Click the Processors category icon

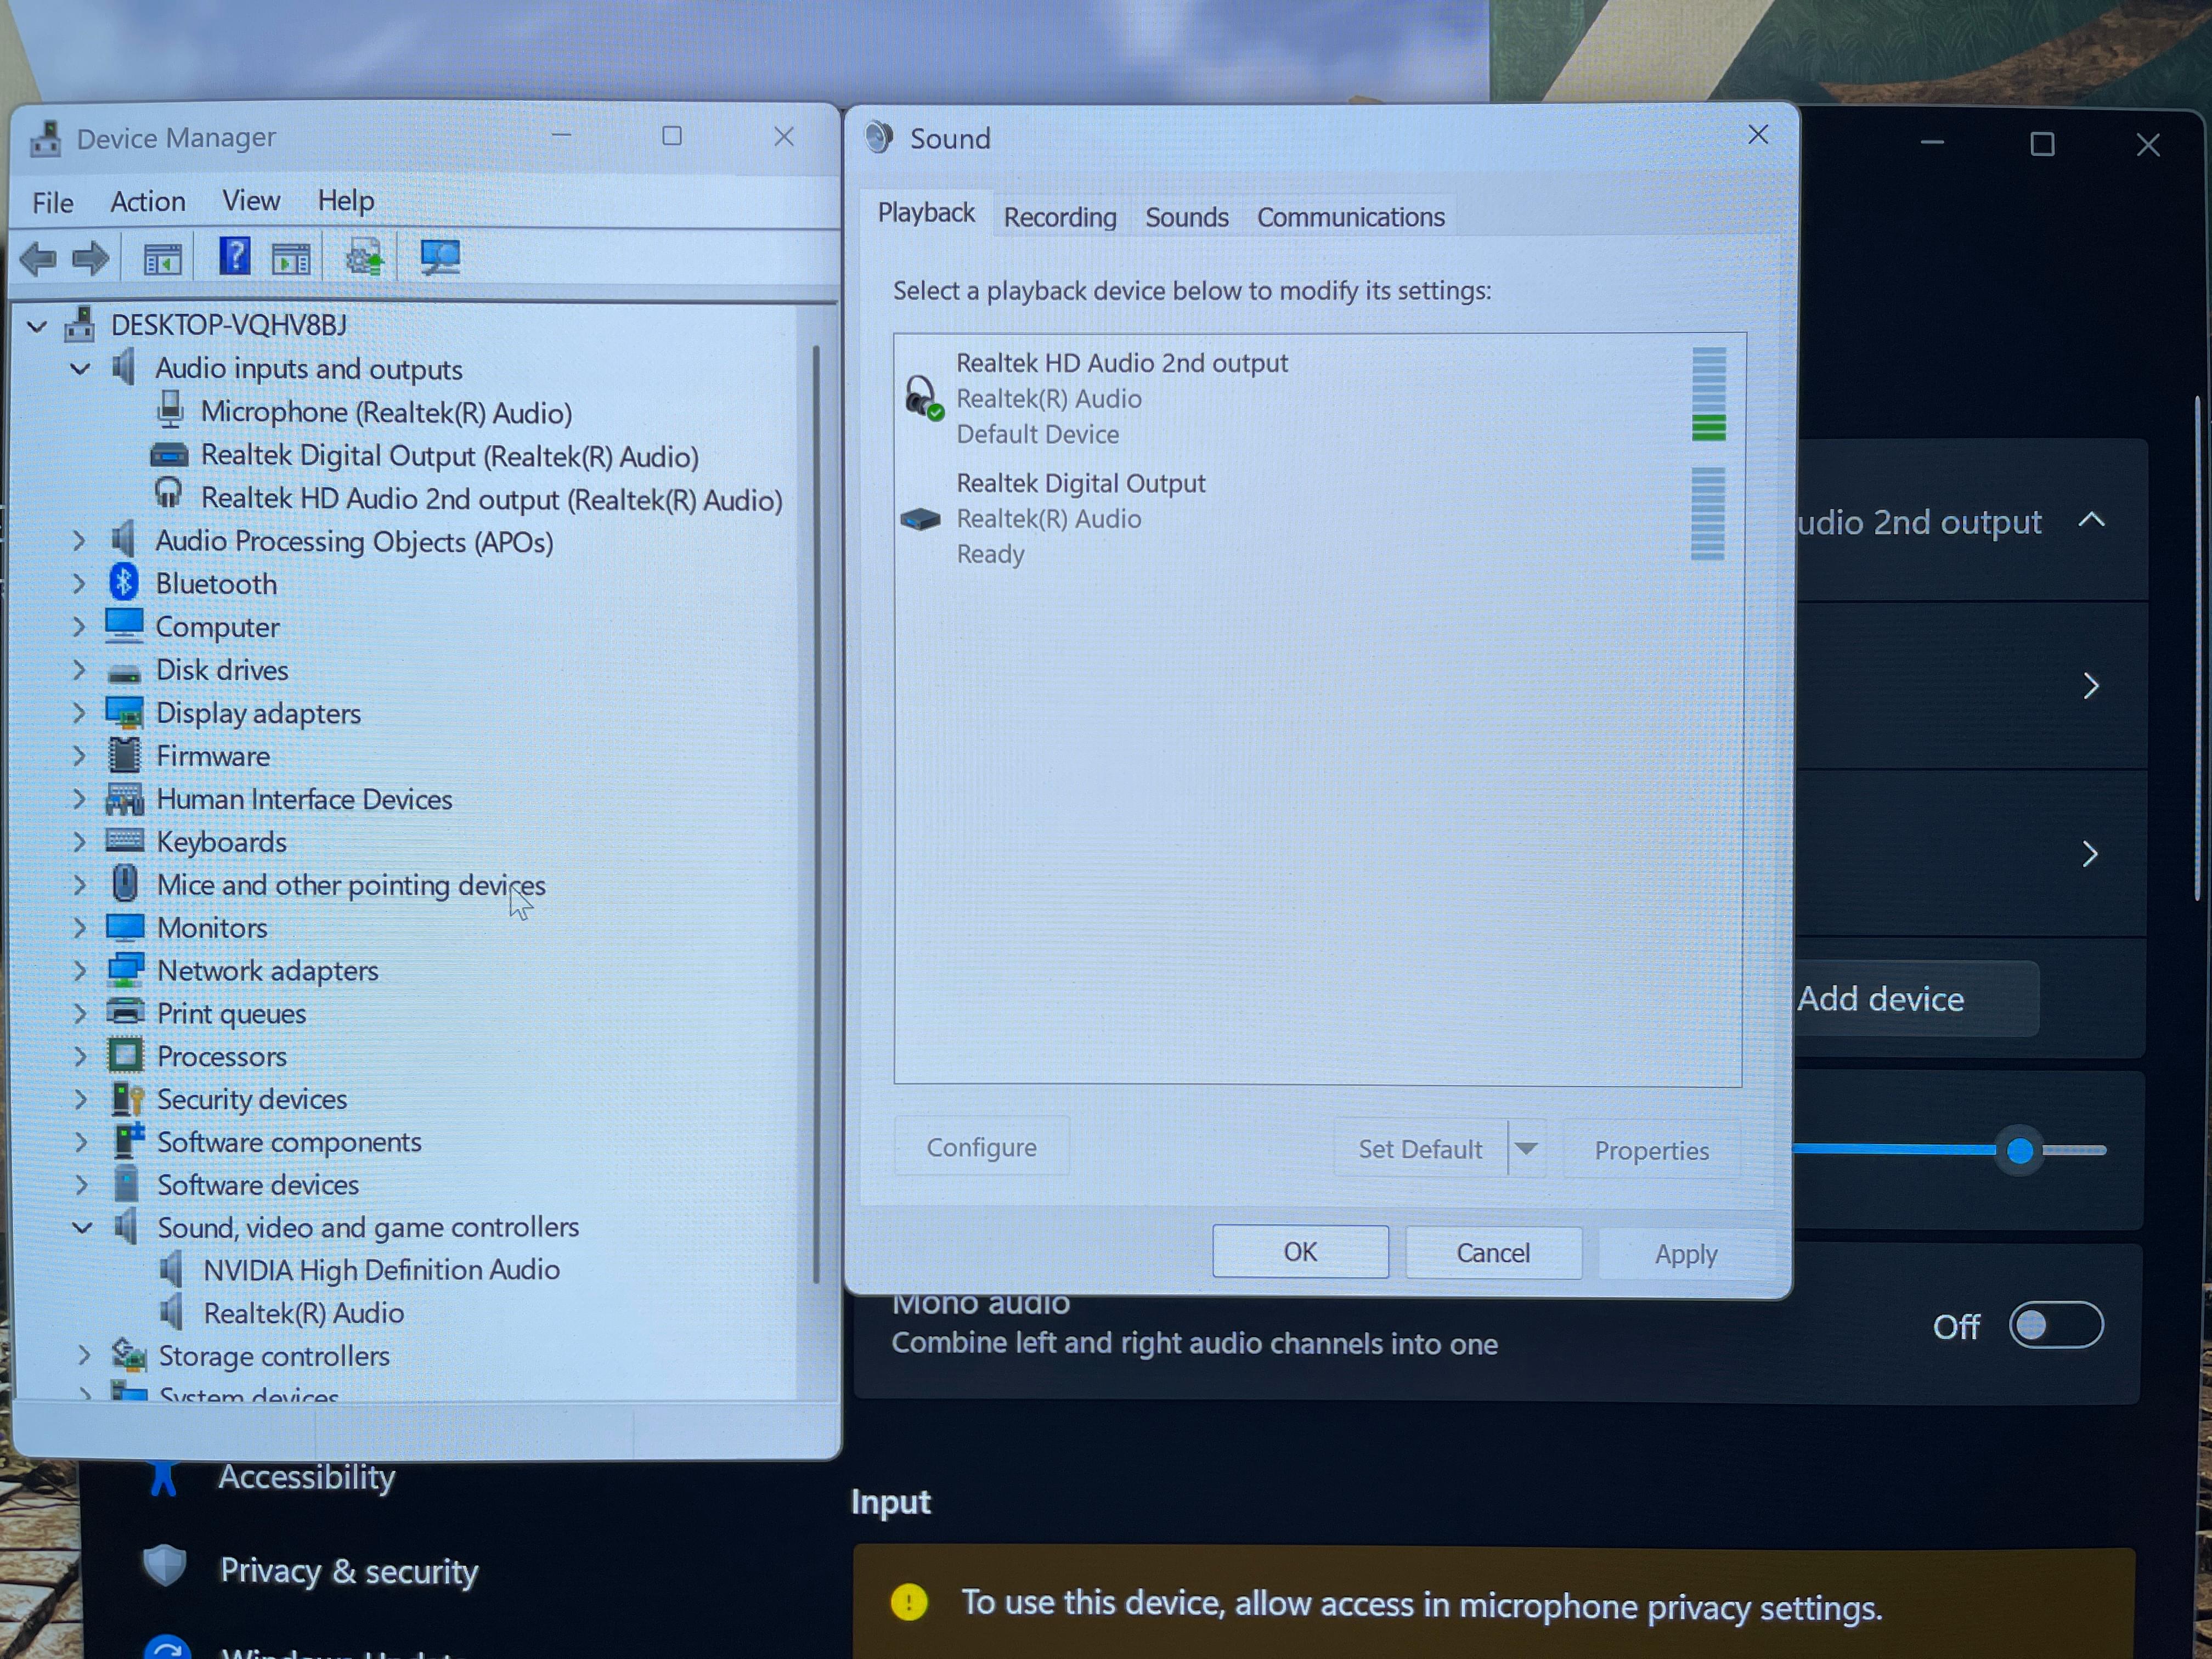pos(126,1055)
